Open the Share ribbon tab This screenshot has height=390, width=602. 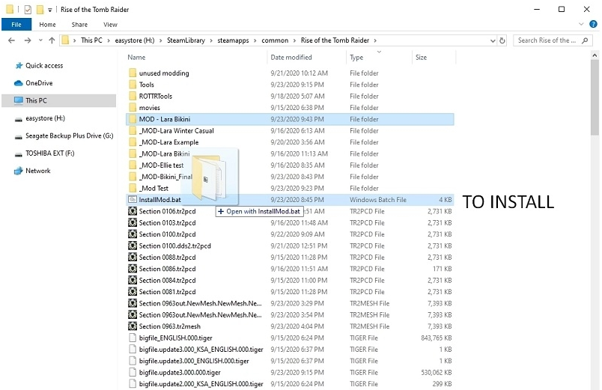pos(79,25)
